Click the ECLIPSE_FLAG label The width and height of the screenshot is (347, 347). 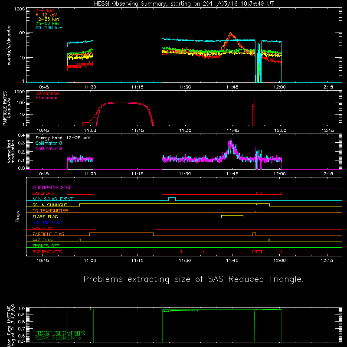point(47,223)
